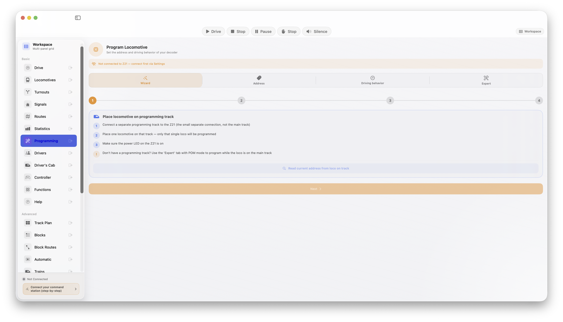Image resolution: width=563 pixels, height=322 pixels.
Task: Click Read current address from loco on track
Action: pos(316,168)
